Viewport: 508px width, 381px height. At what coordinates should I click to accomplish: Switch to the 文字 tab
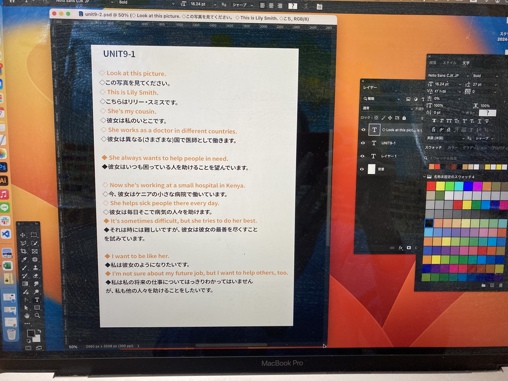(466, 63)
